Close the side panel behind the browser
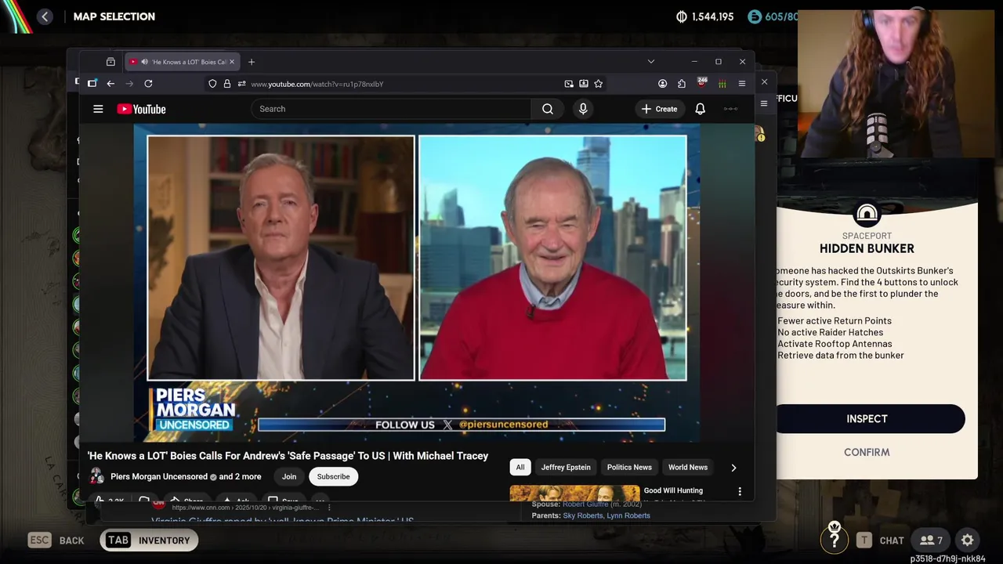 coord(765,81)
